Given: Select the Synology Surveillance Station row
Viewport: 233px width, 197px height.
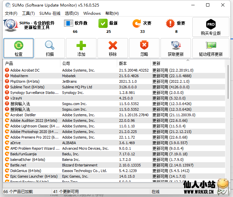Looking at the screenshot, I should tap(114, 93).
